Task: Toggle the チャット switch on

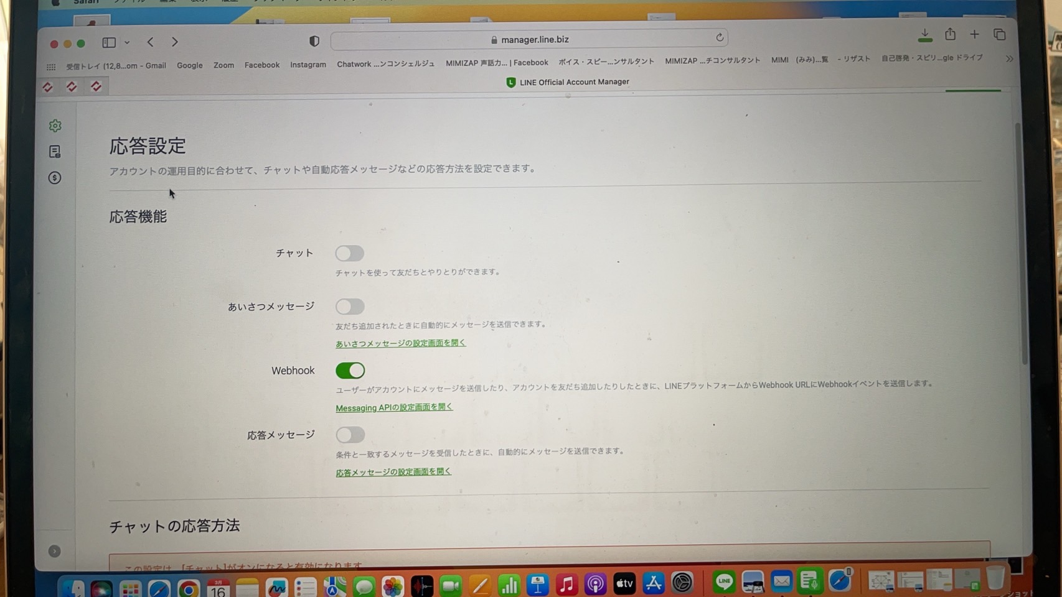Action: click(350, 253)
